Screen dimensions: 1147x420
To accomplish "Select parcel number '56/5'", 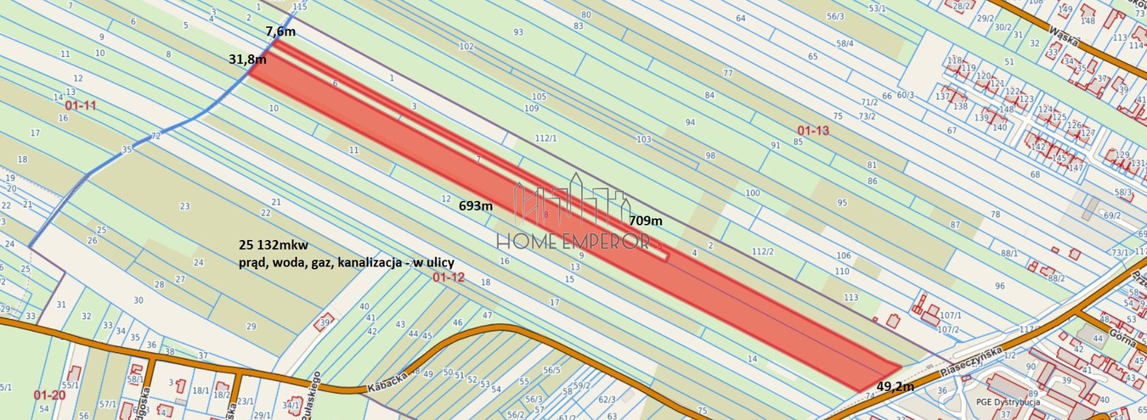I will tap(552, 369).
